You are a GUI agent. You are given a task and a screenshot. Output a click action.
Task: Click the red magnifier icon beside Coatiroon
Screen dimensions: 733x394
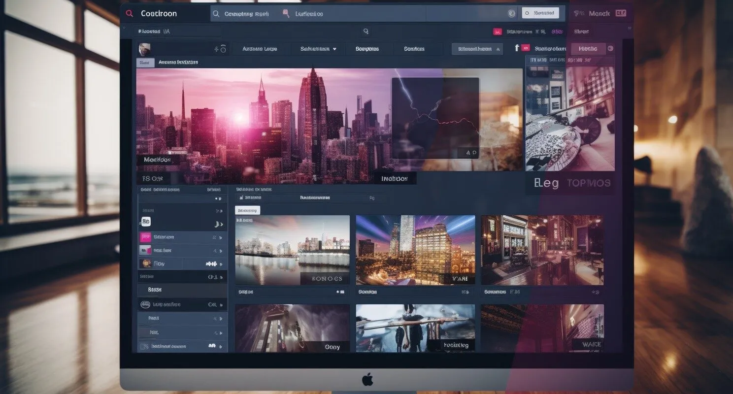click(x=129, y=13)
